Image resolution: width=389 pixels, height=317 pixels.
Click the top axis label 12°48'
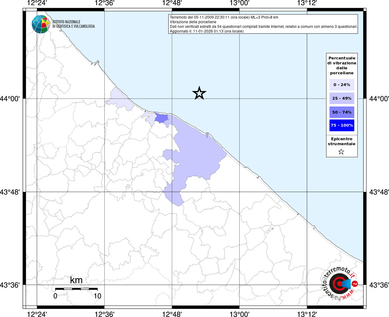[x=172, y=3]
